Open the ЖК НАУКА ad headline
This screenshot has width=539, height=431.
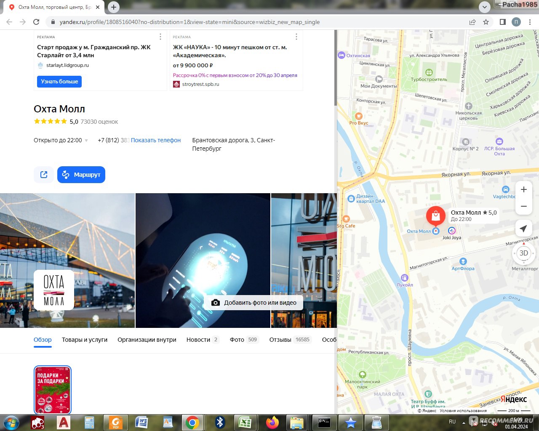click(x=230, y=51)
